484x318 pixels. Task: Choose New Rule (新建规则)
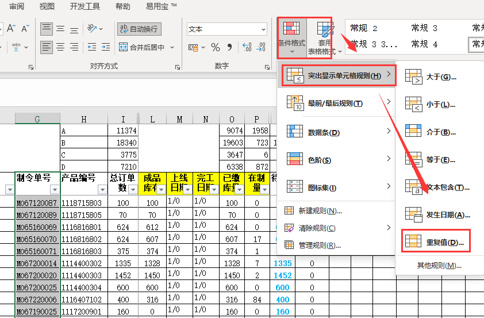pyautogui.click(x=336, y=211)
